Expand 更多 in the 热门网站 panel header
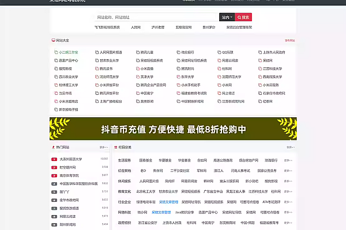 pyautogui.click(x=104, y=147)
